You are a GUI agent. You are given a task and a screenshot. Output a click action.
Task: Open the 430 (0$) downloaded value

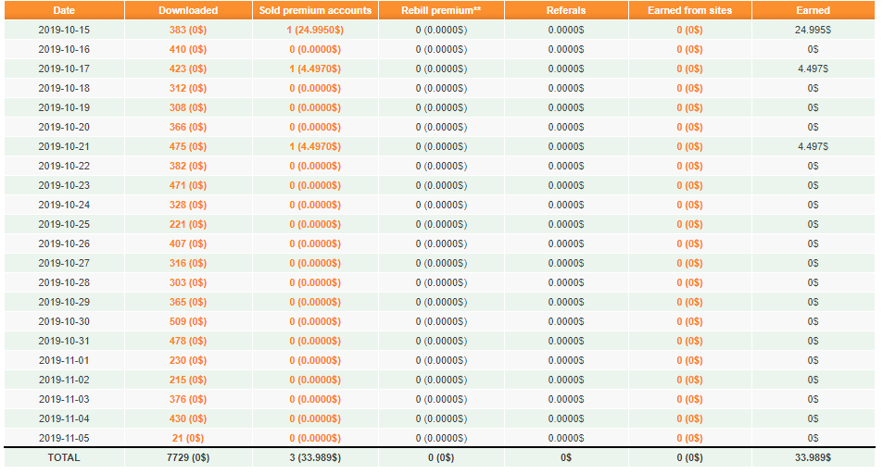point(188,418)
